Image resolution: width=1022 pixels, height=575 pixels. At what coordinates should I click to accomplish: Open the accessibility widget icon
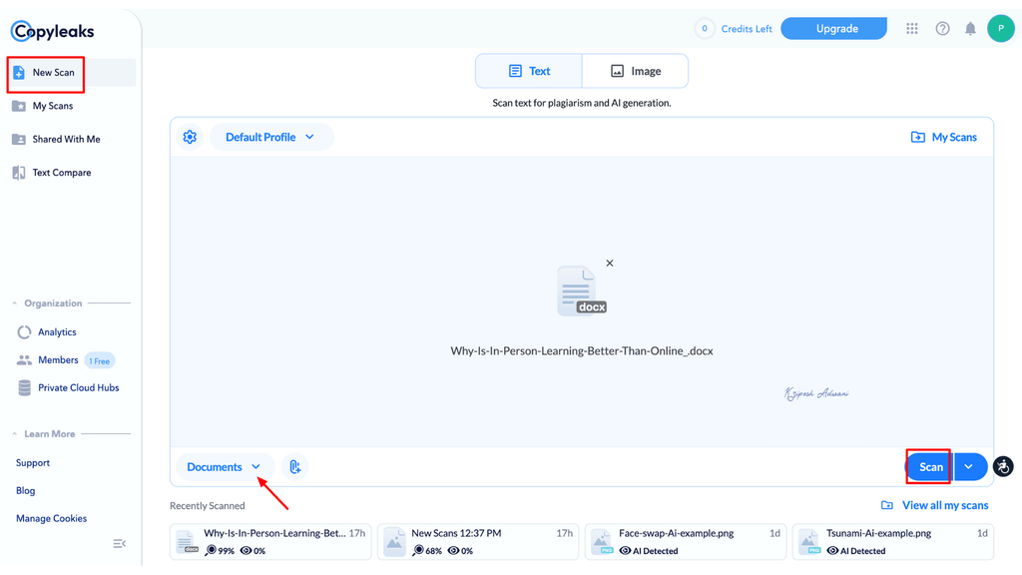point(1003,467)
